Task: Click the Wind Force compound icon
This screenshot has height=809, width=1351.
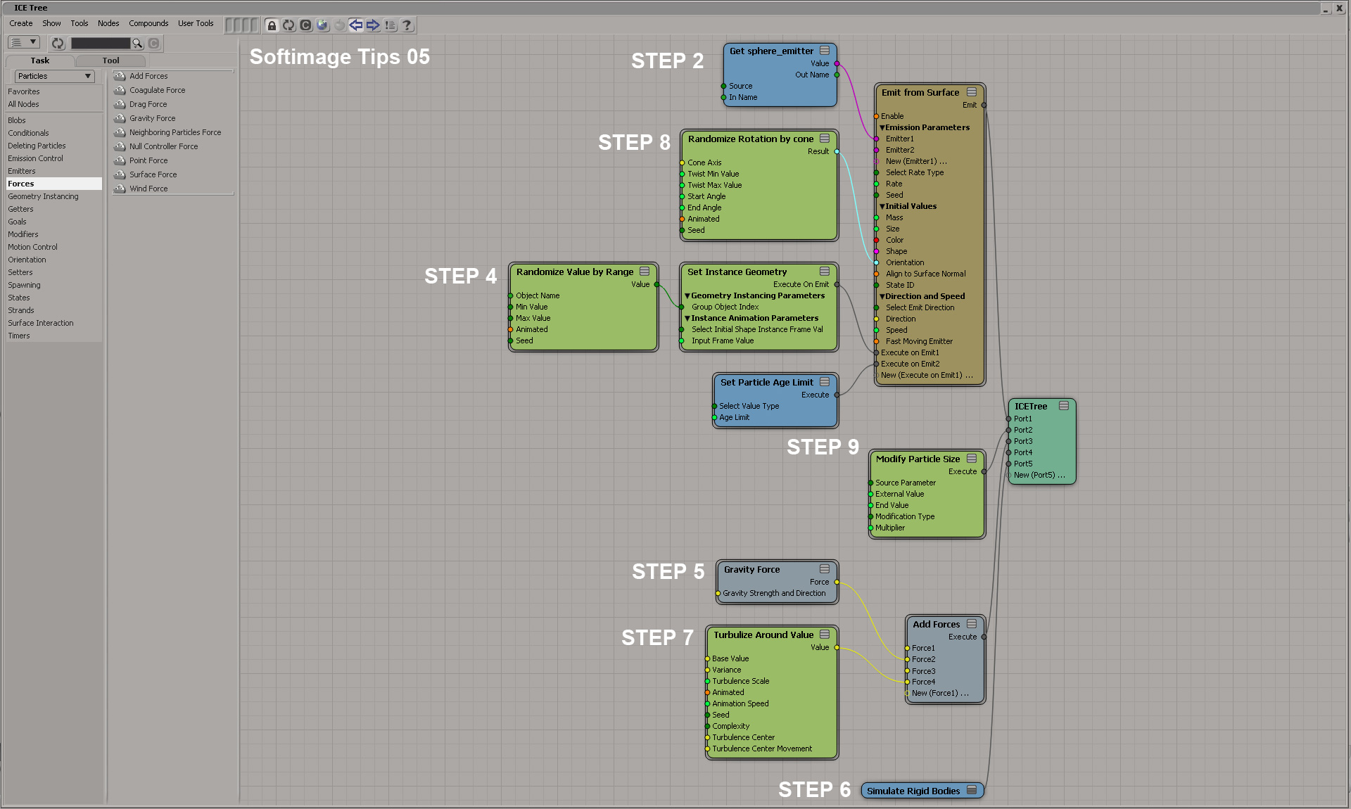Action: (x=120, y=189)
